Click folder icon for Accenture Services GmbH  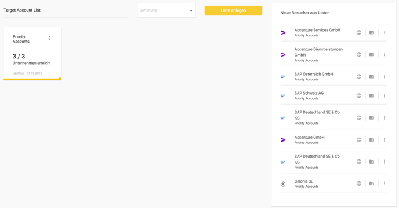point(372,32)
